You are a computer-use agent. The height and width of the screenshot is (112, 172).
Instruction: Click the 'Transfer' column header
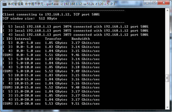[53, 39]
